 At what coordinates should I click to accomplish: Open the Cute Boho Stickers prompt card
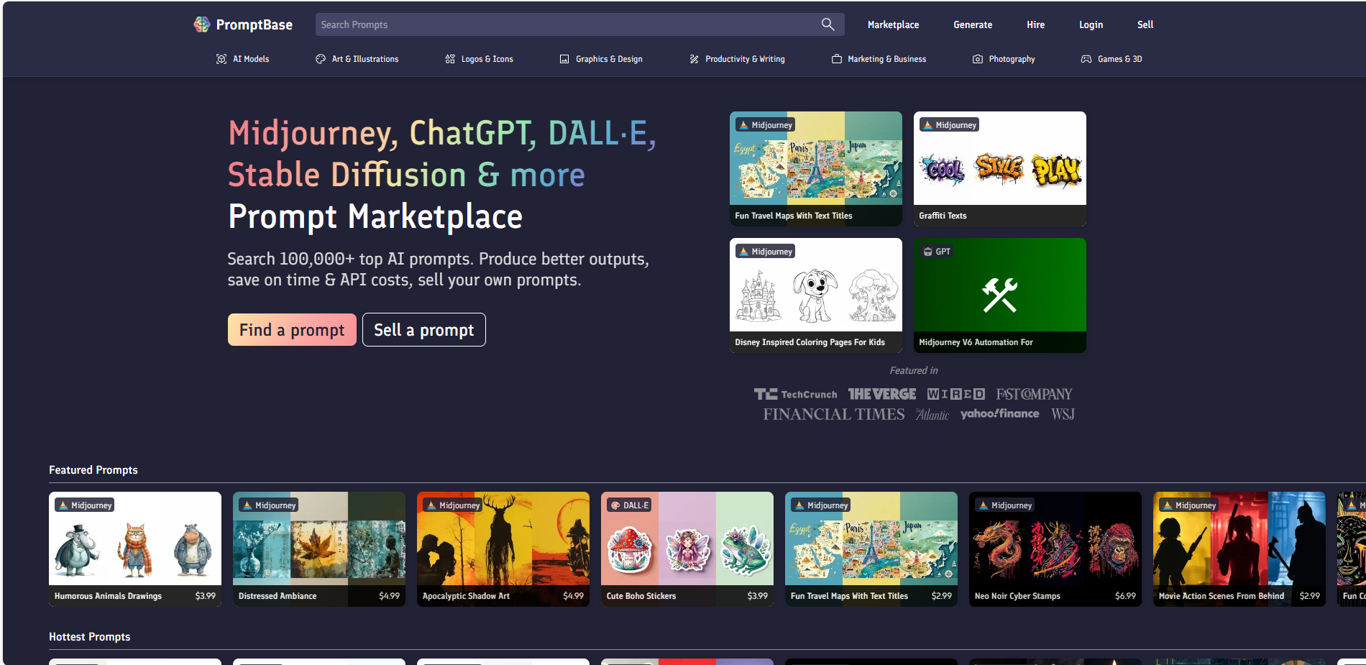click(687, 549)
